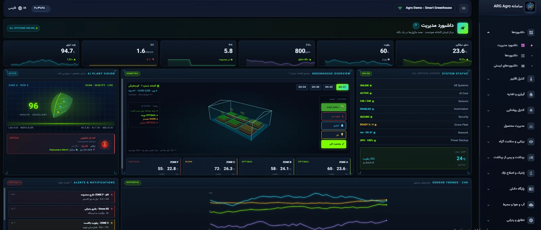The width and height of the screenshot is (541, 230).
Task: Switch language via the فارسی label
Action: [12, 8]
